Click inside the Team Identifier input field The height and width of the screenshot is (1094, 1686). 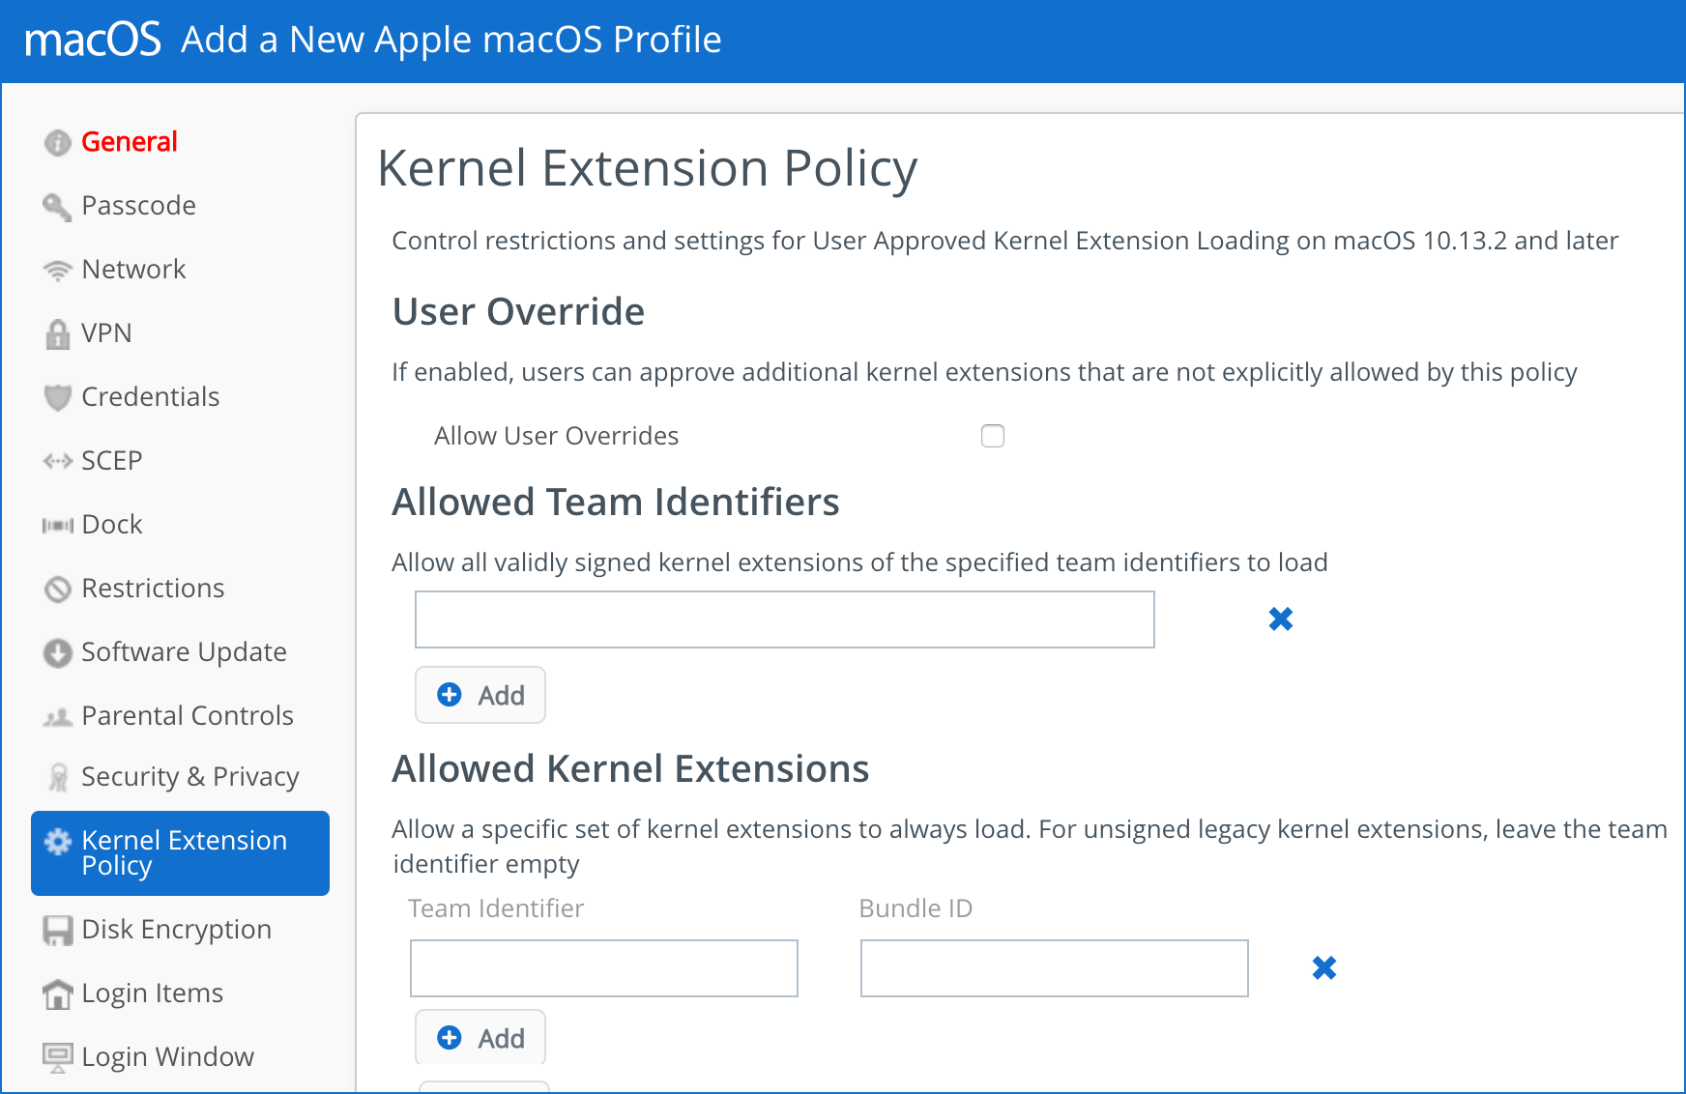point(603,967)
